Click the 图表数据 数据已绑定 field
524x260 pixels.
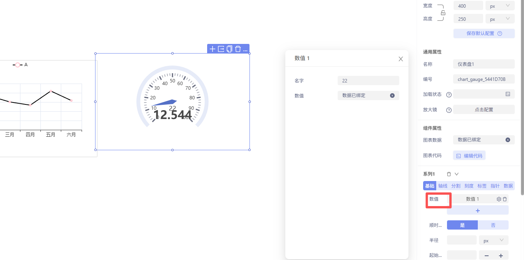pyautogui.click(x=484, y=140)
